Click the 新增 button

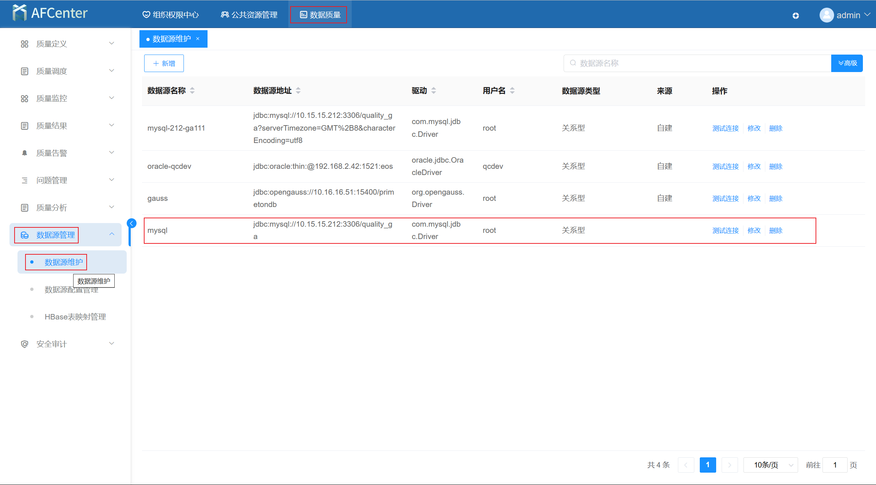point(164,63)
